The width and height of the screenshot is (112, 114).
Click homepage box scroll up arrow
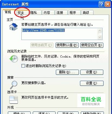[x=100, y=31]
